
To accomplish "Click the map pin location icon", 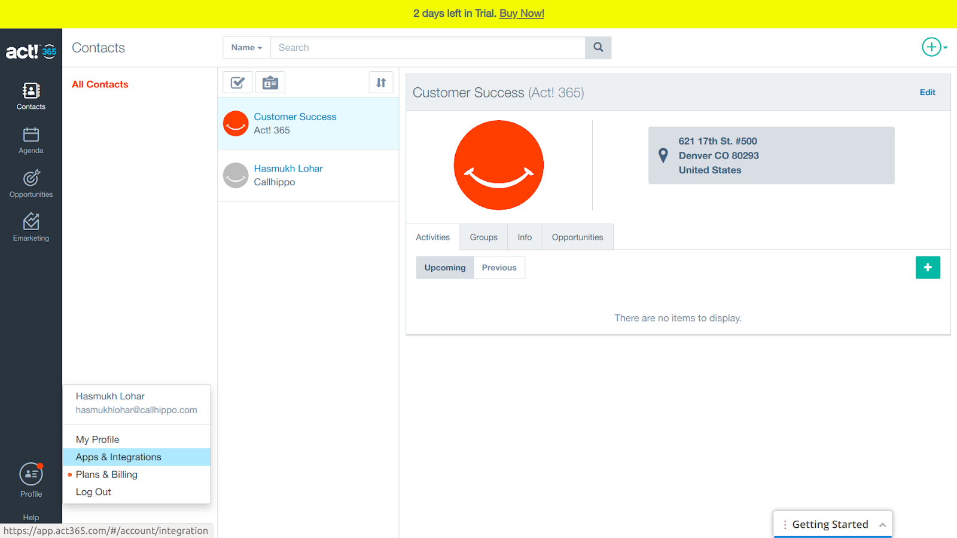I will point(663,155).
